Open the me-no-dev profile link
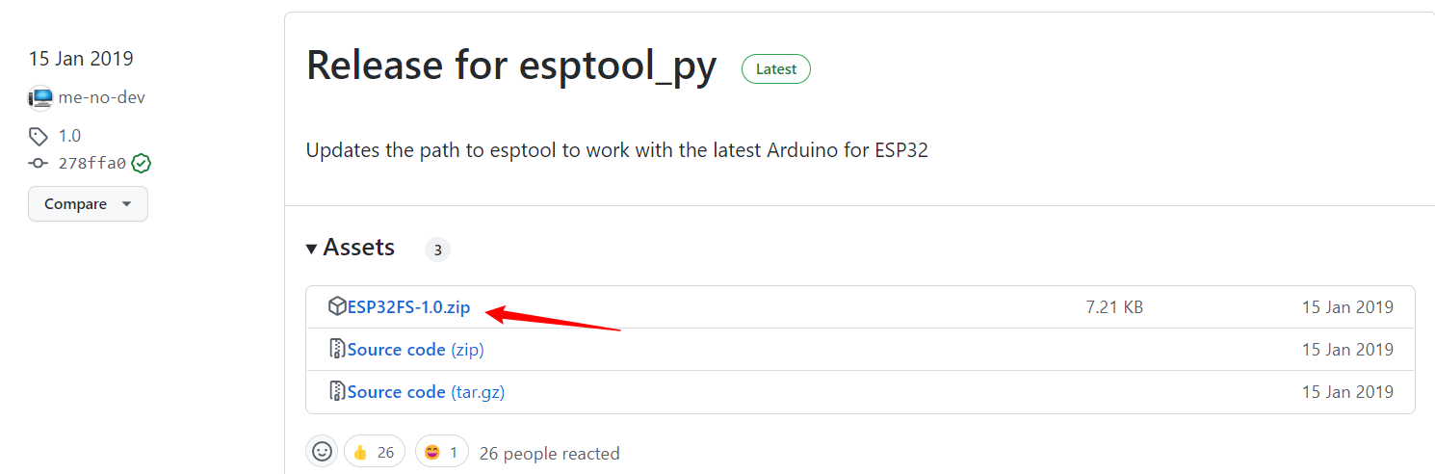Image resolution: width=1435 pixels, height=474 pixels. pos(102,97)
